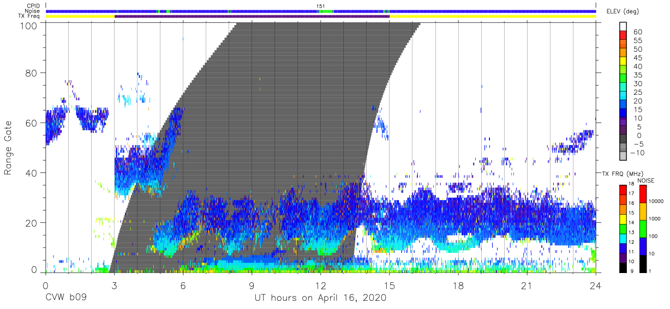
Task: Click the TX FRQ (MHz) color scale bar
Action: pyautogui.click(x=624, y=228)
